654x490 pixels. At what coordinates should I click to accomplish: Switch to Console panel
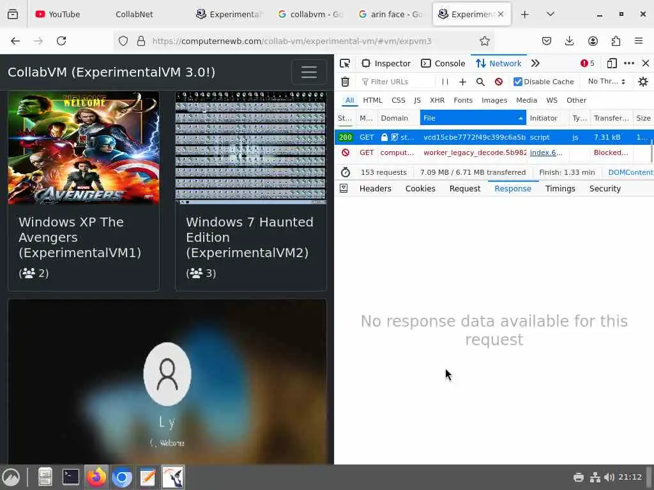tap(443, 63)
